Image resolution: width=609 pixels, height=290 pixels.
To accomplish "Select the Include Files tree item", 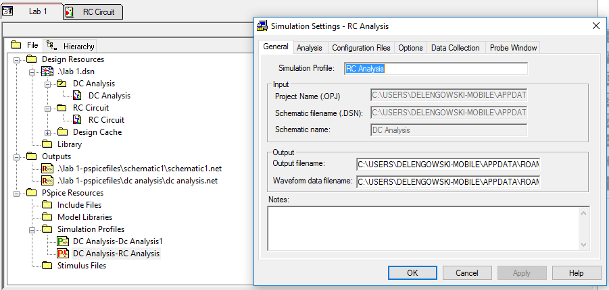I will 79,205.
